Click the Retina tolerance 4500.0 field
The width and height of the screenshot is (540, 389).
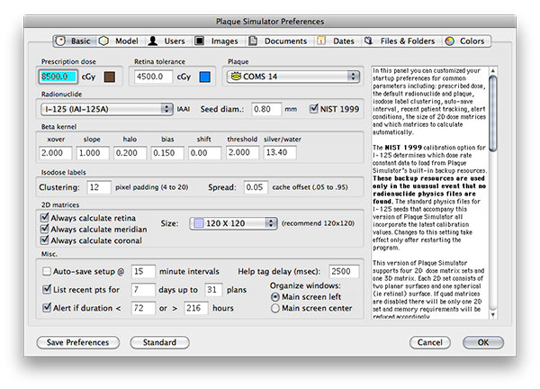[x=153, y=77]
